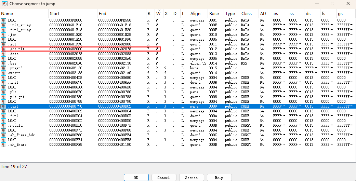Image resolution: width=356 pixels, height=181 pixels.
Task: Click the LOAD row starting 0000000000400F7D
Action: point(178,130)
